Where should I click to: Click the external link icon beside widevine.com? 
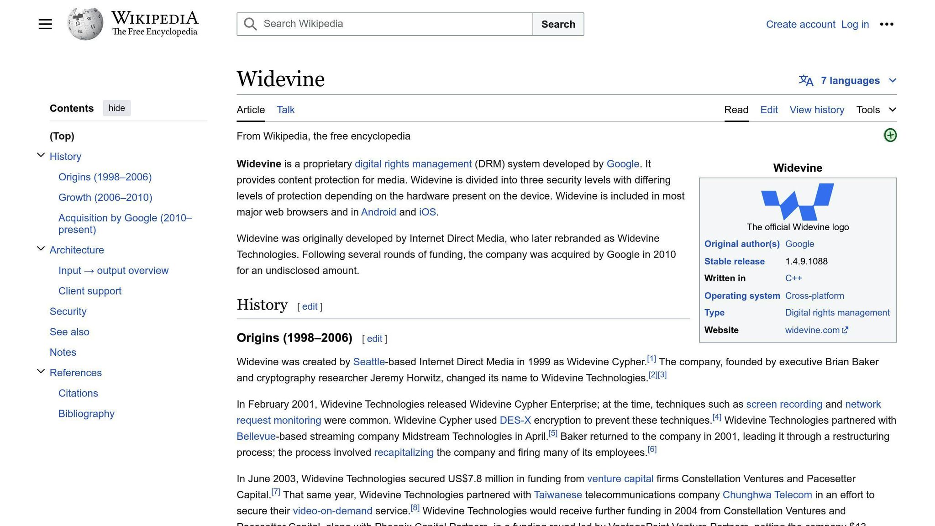point(845,330)
